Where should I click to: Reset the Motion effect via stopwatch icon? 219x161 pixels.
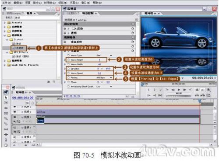tap(133, 28)
